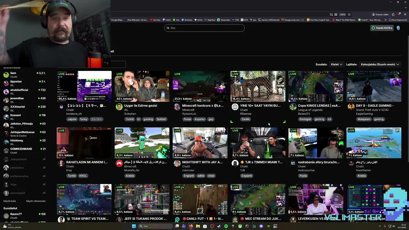Click EagleGaming channel avatar icon

click(x=351, y=107)
